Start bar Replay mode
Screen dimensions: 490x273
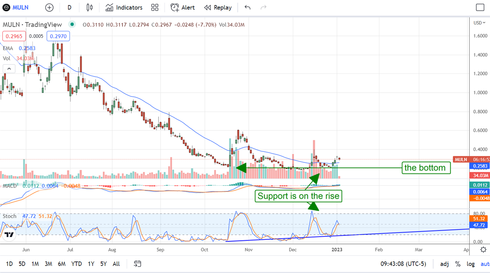pos(218,7)
